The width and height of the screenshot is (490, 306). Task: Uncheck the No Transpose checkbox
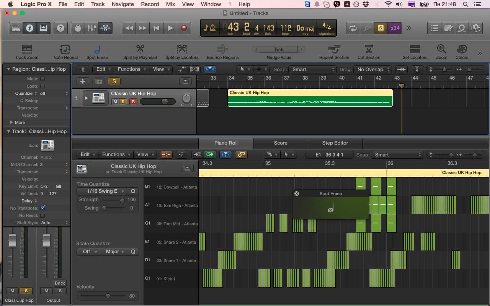click(x=42, y=208)
